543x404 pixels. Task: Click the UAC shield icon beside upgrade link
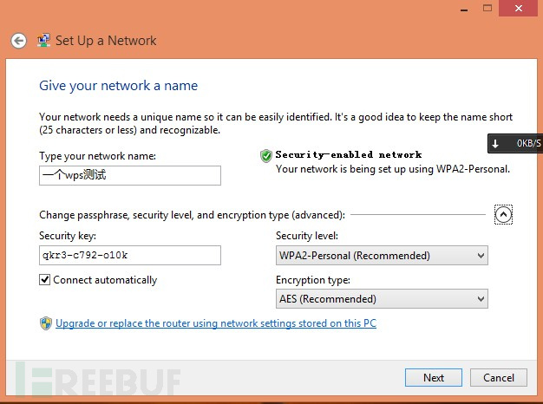pyautogui.click(x=46, y=323)
